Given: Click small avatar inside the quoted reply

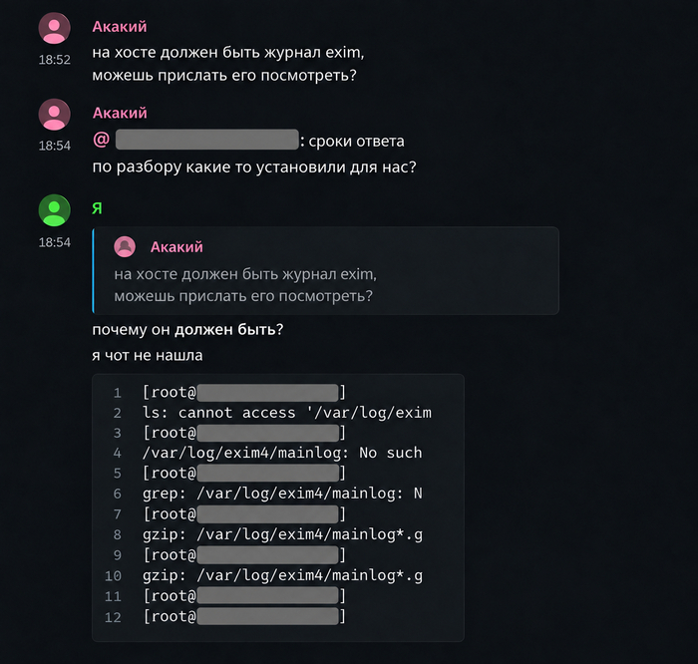Looking at the screenshot, I should (x=125, y=246).
